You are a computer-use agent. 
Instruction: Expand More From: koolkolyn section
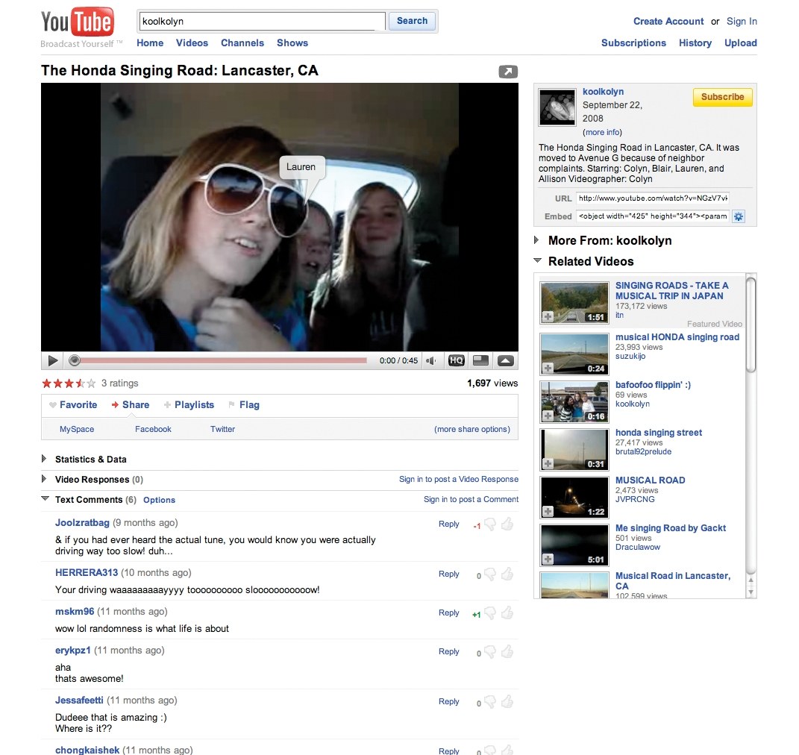point(536,240)
